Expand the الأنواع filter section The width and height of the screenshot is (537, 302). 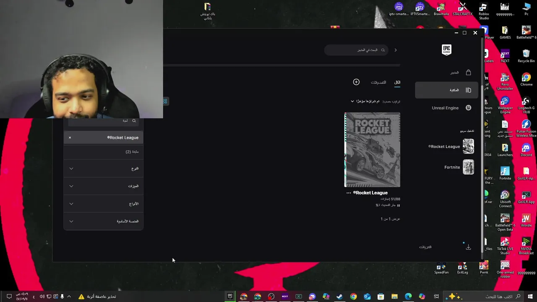pyautogui.click(x=103, y=204)
